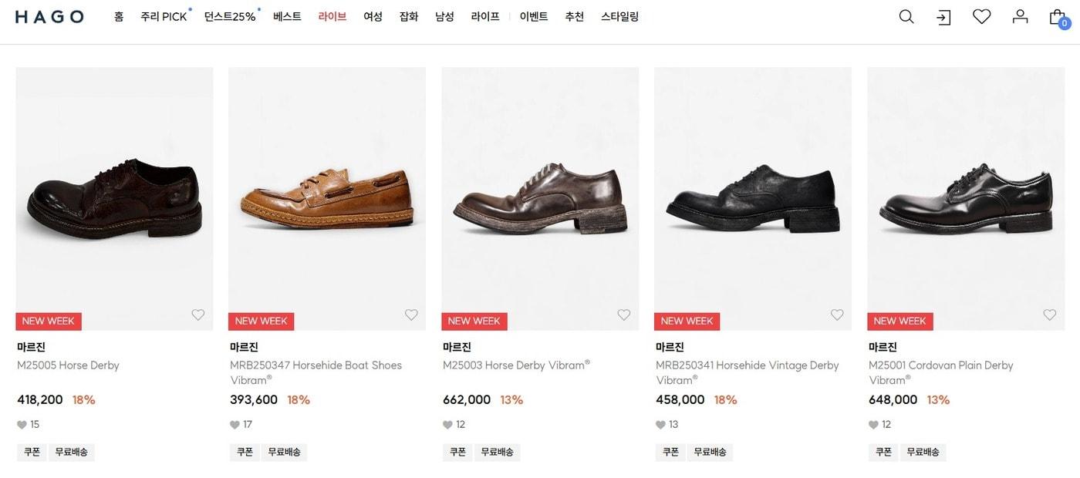Viewport: 1080px width, 478px height.
Task: Open the 이벤트 navigation item
Action: (x=534, y=17)
